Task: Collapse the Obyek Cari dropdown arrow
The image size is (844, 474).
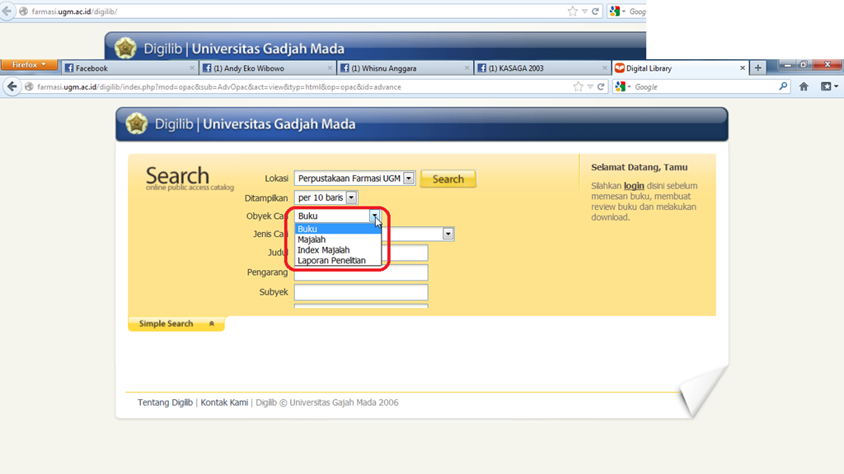Action: (374, 216)
